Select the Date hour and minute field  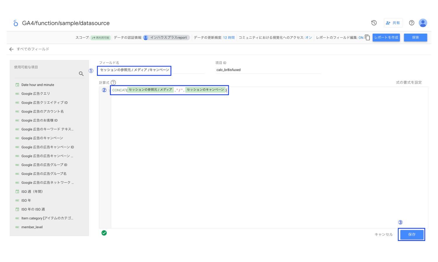38,85
